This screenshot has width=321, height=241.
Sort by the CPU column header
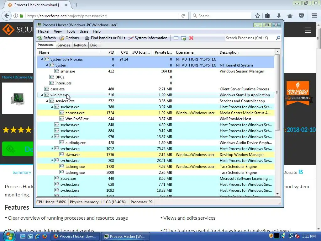(x=123, y=52)
